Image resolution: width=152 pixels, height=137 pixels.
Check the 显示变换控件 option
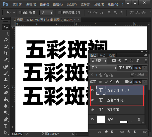[60, 13]
